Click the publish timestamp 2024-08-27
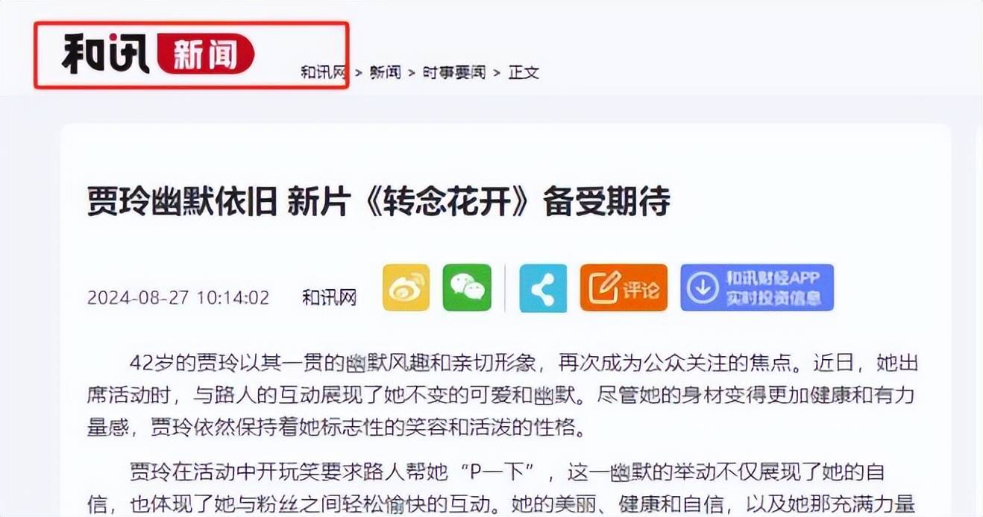 (x=178, y=298)
